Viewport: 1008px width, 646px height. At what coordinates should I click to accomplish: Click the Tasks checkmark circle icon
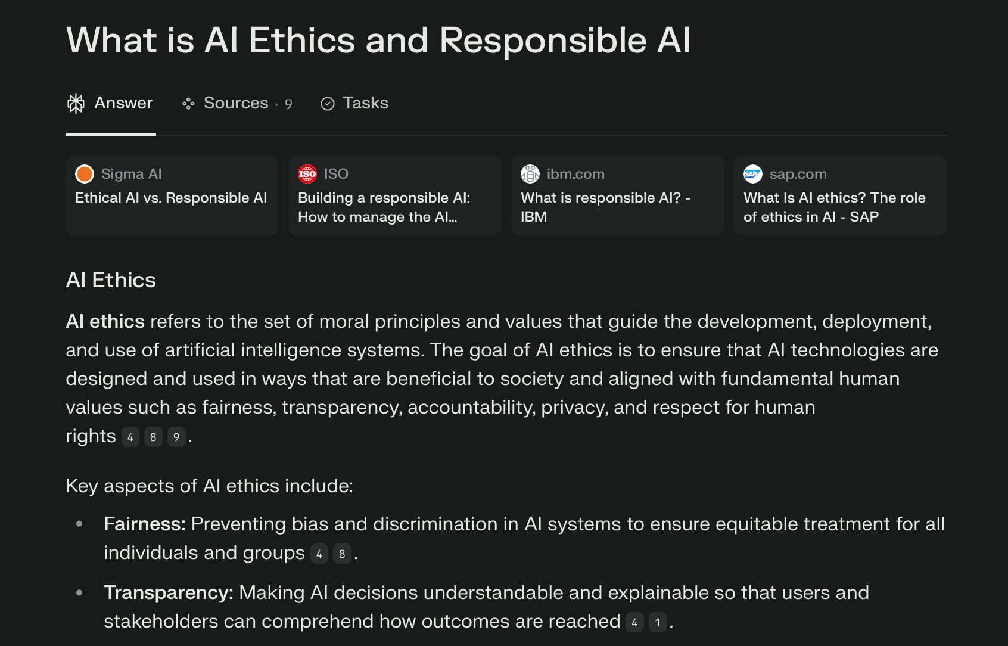tap(328, 104)
